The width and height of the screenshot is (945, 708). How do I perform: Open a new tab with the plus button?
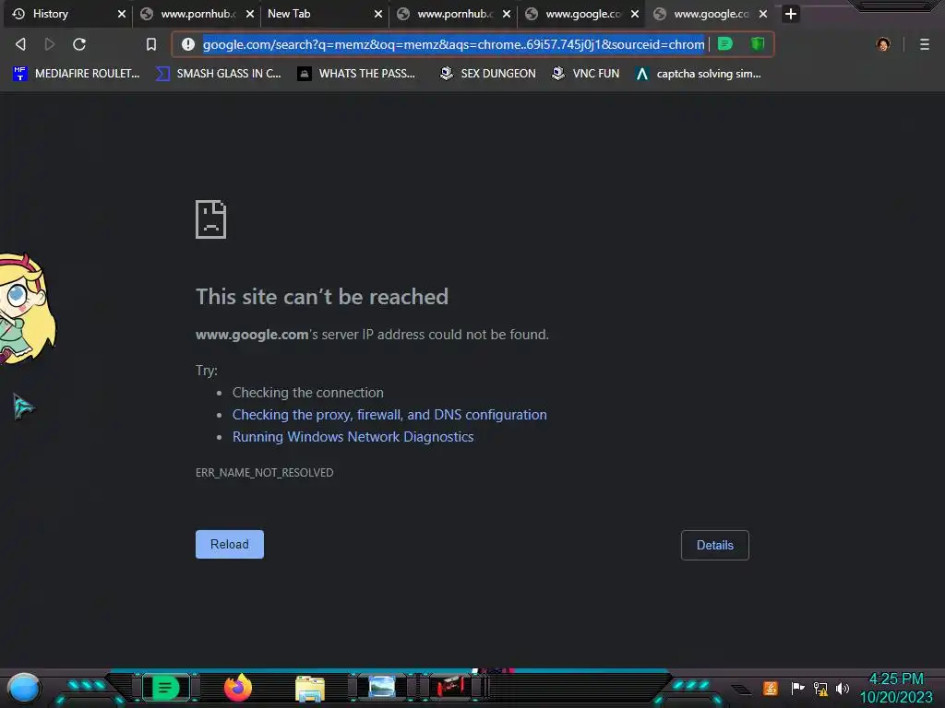tap(791, 14)
